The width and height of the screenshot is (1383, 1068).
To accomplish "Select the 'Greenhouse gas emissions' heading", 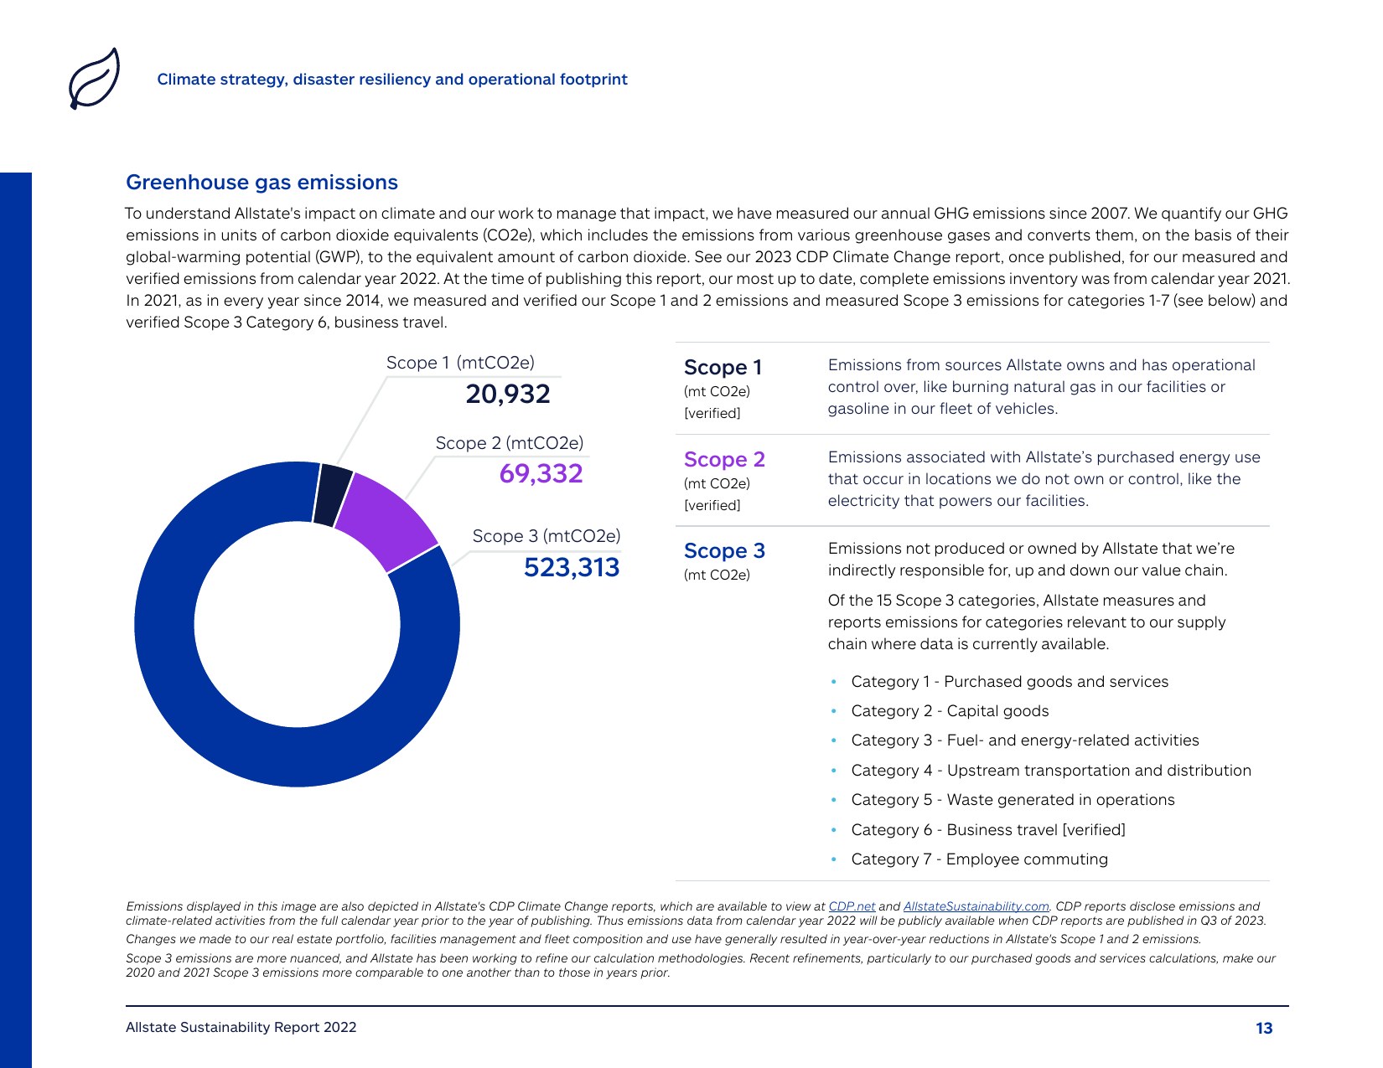I will click(262, 183).
